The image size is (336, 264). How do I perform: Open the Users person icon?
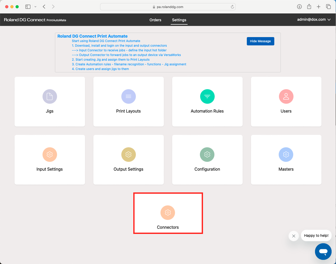(286, 96)
